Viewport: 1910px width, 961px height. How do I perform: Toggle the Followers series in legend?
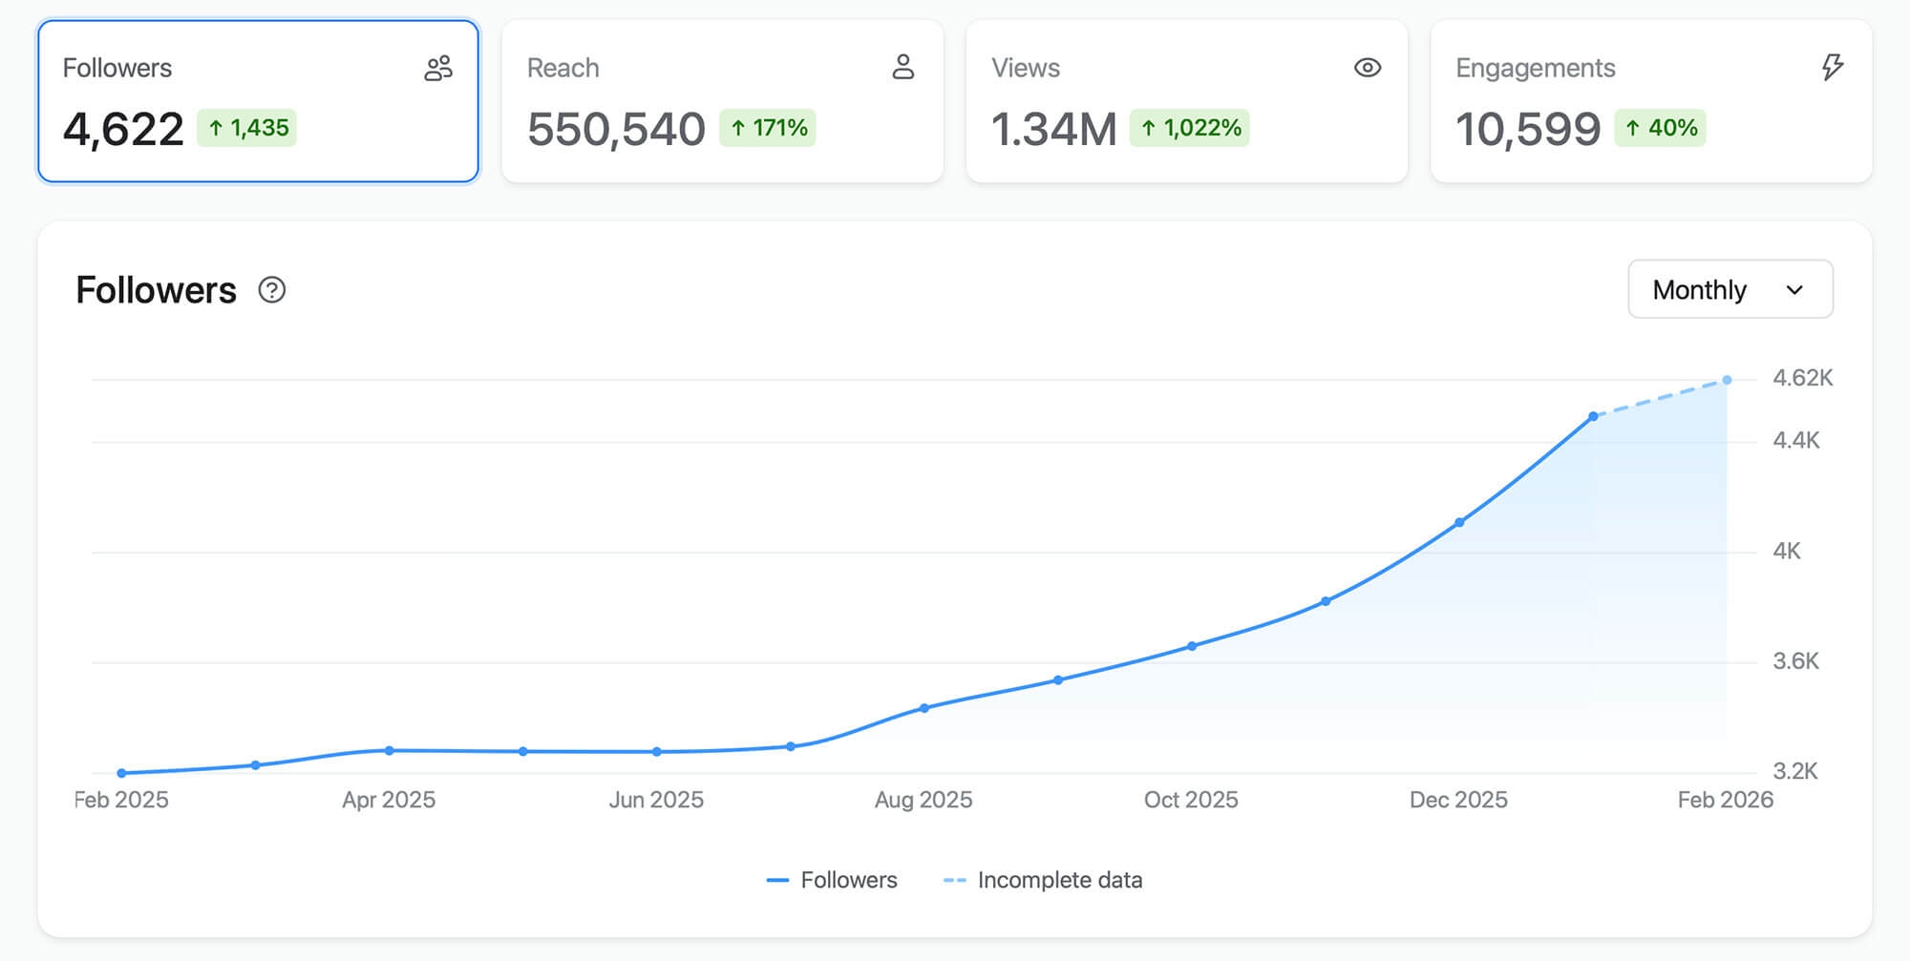832,880
